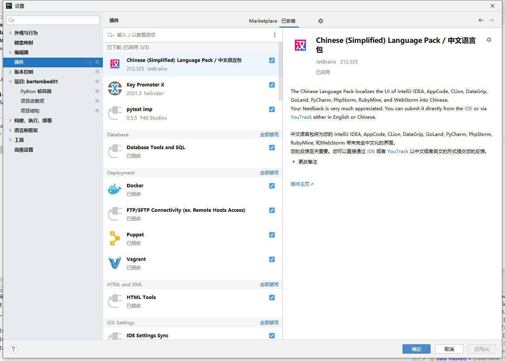Switch to 已安装 tab

pyautogui.click(x=288, y=21)
